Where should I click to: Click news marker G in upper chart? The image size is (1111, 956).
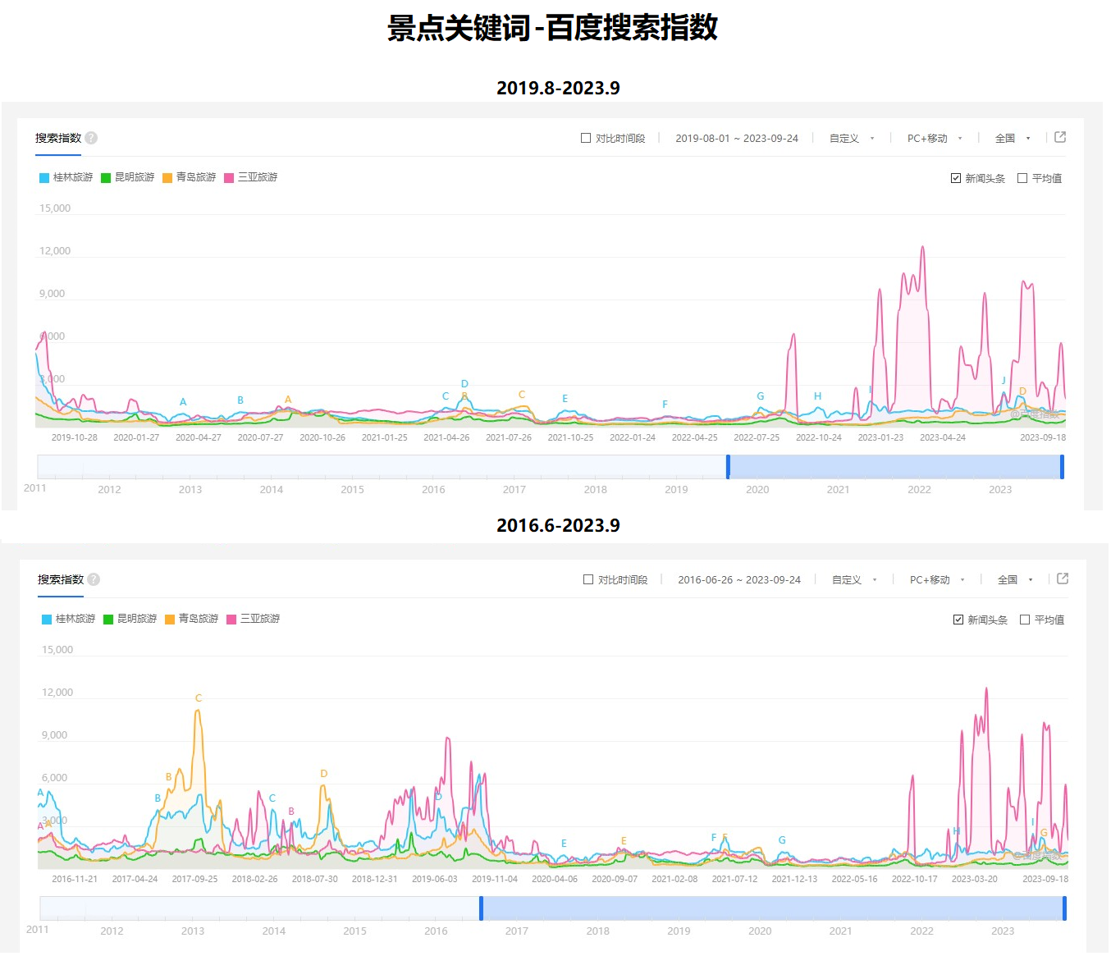[x=761, y=396]
